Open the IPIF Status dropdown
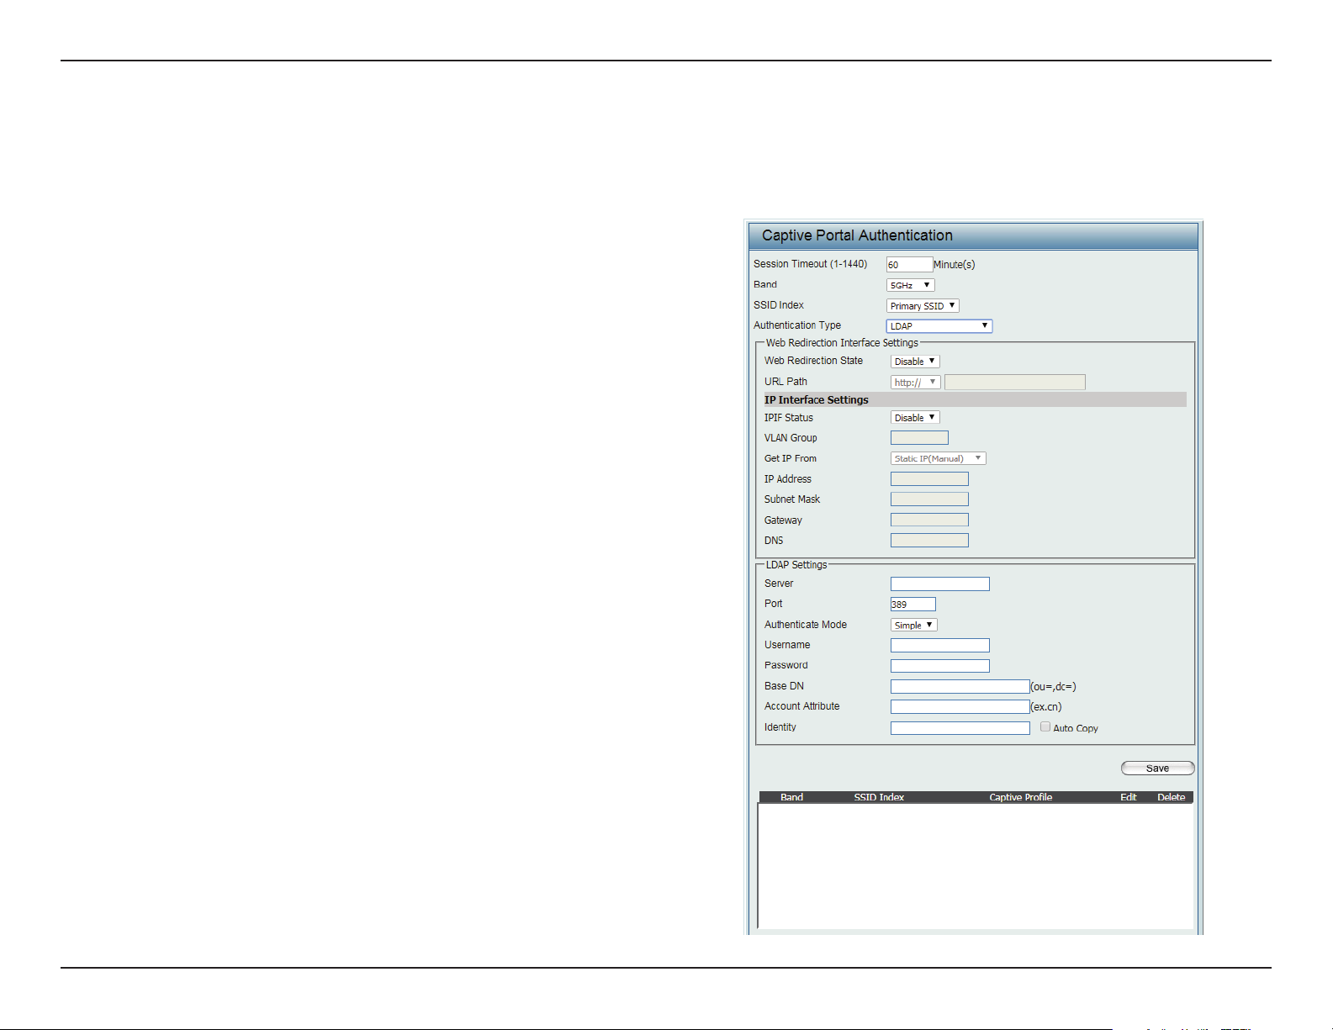The width and height of the screenshot is (1333, 1030). click(915, 418)
